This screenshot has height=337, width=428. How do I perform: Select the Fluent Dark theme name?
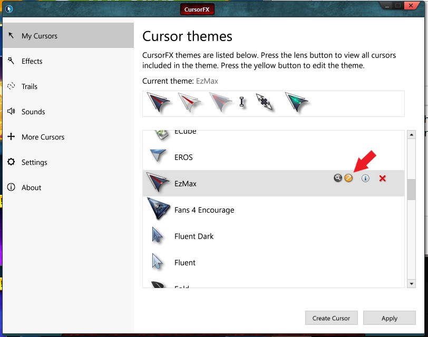(x=194, y=236)
